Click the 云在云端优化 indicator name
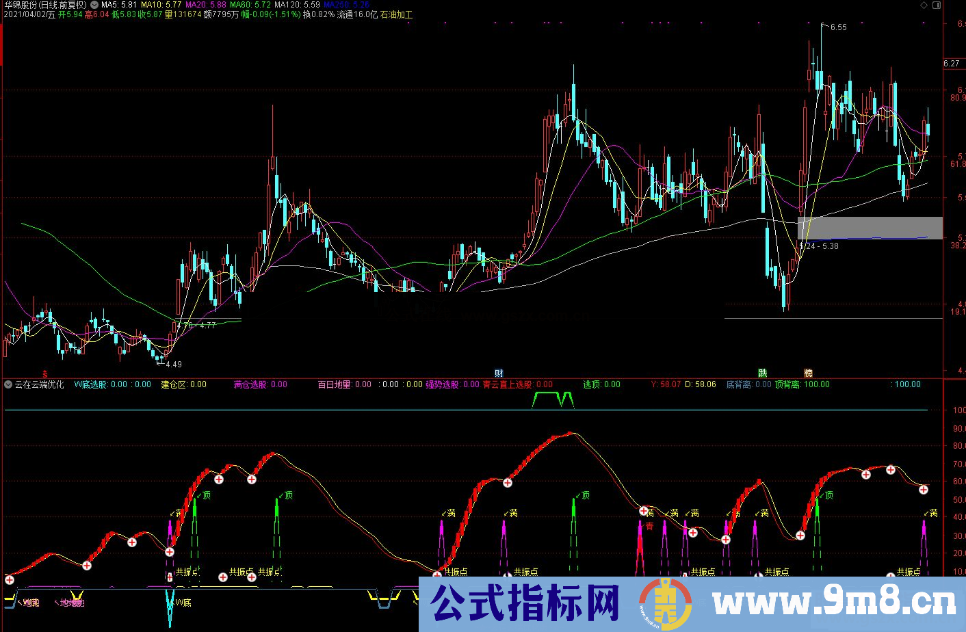The width and height of the screenshot is (966, 632). (x=40, y=384)
